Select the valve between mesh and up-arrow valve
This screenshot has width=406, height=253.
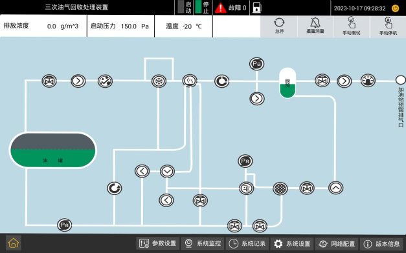[307, 188]
